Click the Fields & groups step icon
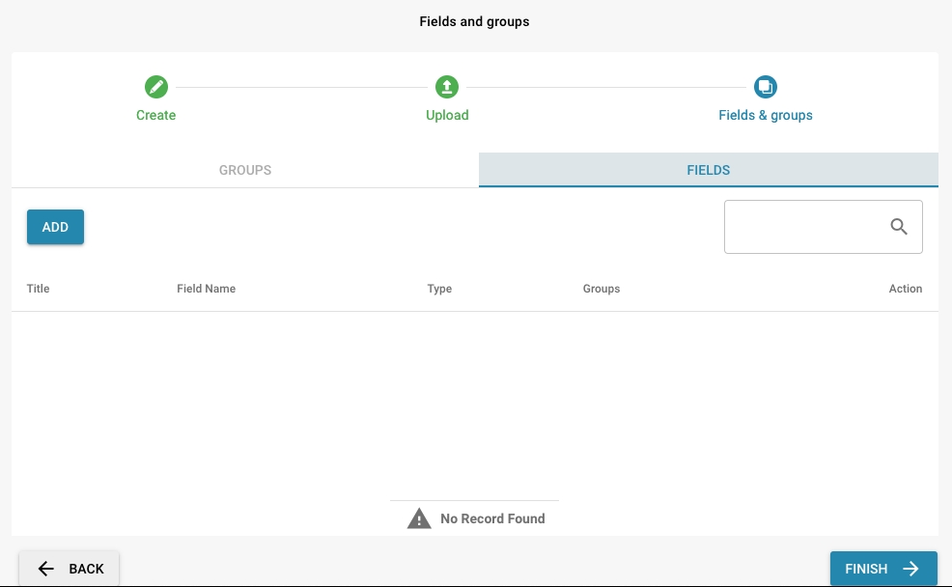952x587 pixels. (765, 87)
